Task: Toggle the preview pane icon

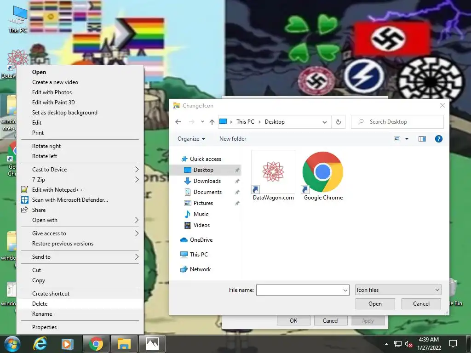Action: tap(422, 139)
